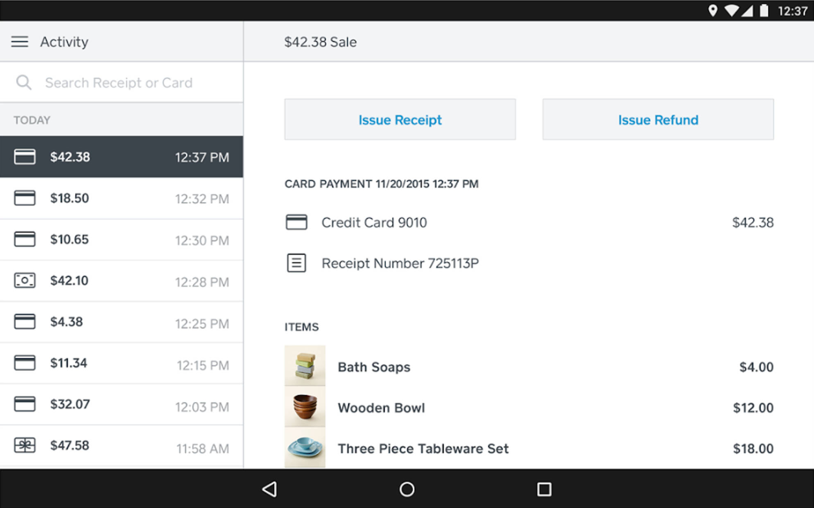Click the Credit Card 9010 card icon

[296, 222]
